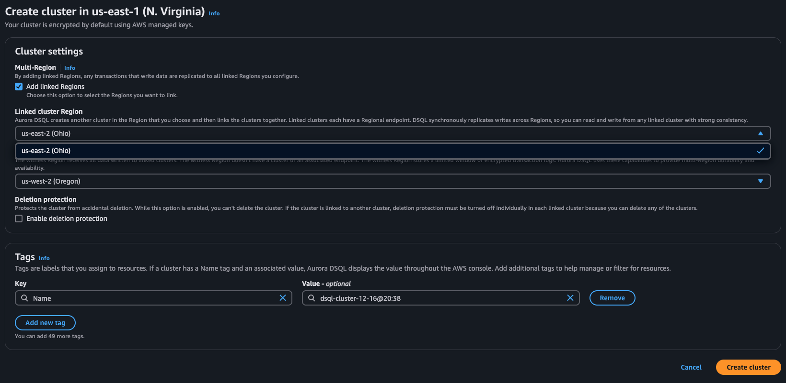The image size is (786, 383).
Task: Click the Deletion protection label
Action: pyautogui.click(x=46, y=199)
